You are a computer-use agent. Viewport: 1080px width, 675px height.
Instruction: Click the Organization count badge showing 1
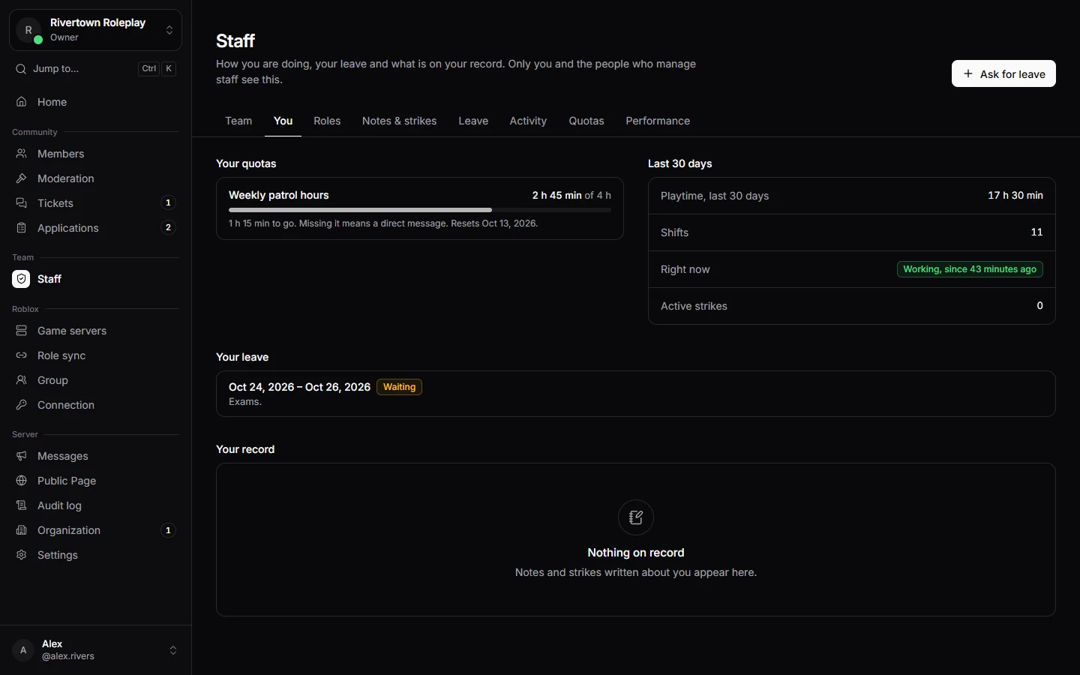tap(168, 530)
